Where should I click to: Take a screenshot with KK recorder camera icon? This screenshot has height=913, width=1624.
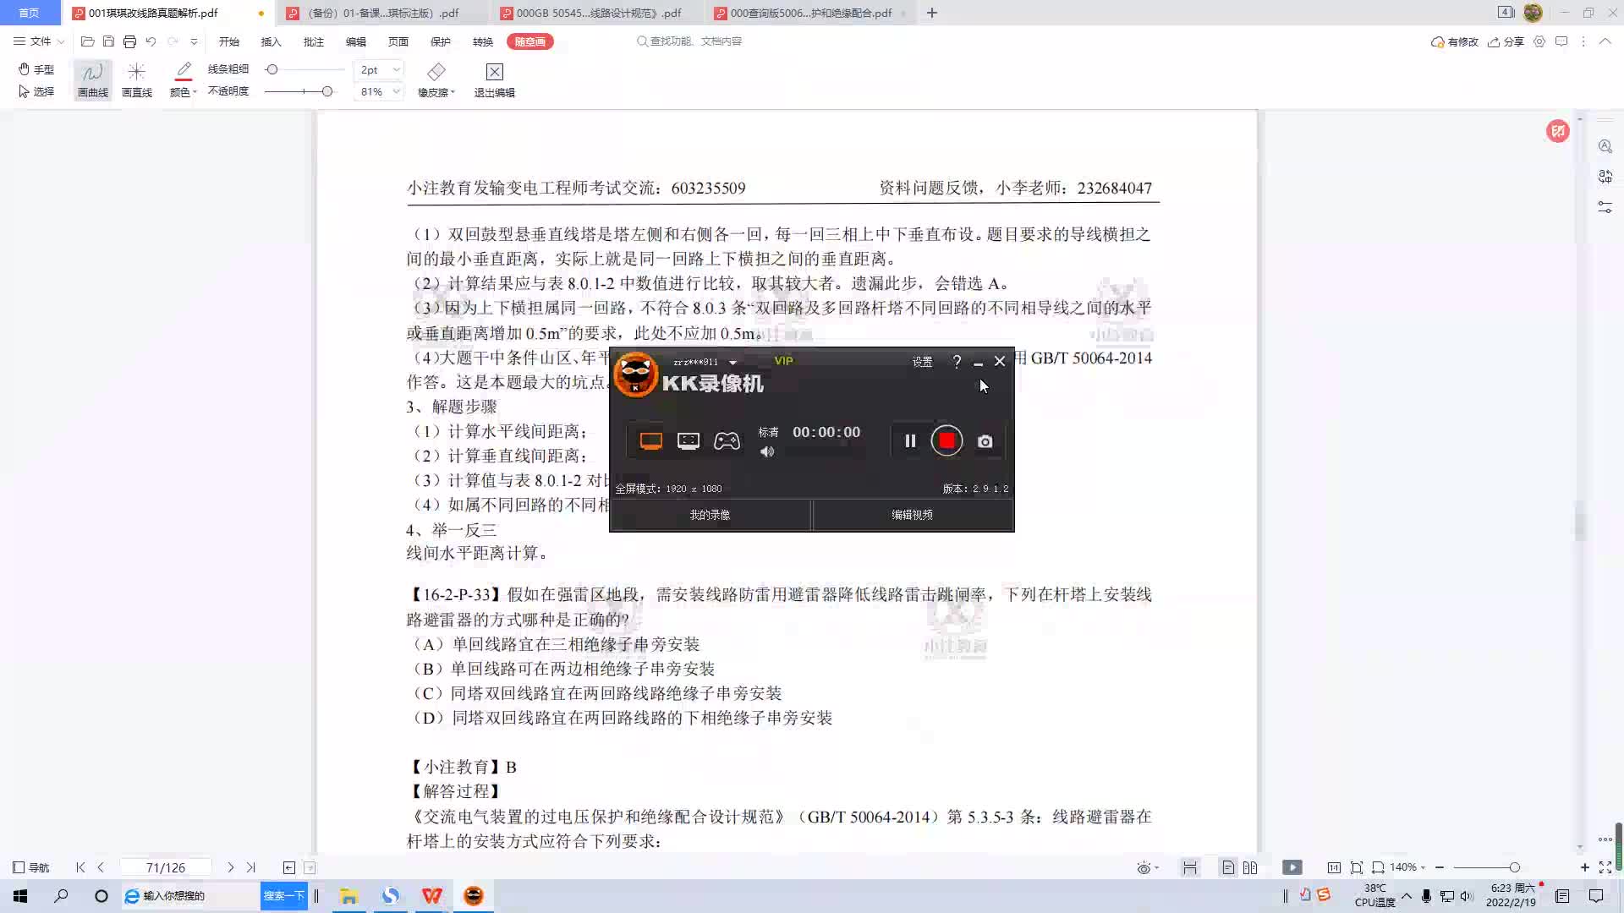pos(985,441)
